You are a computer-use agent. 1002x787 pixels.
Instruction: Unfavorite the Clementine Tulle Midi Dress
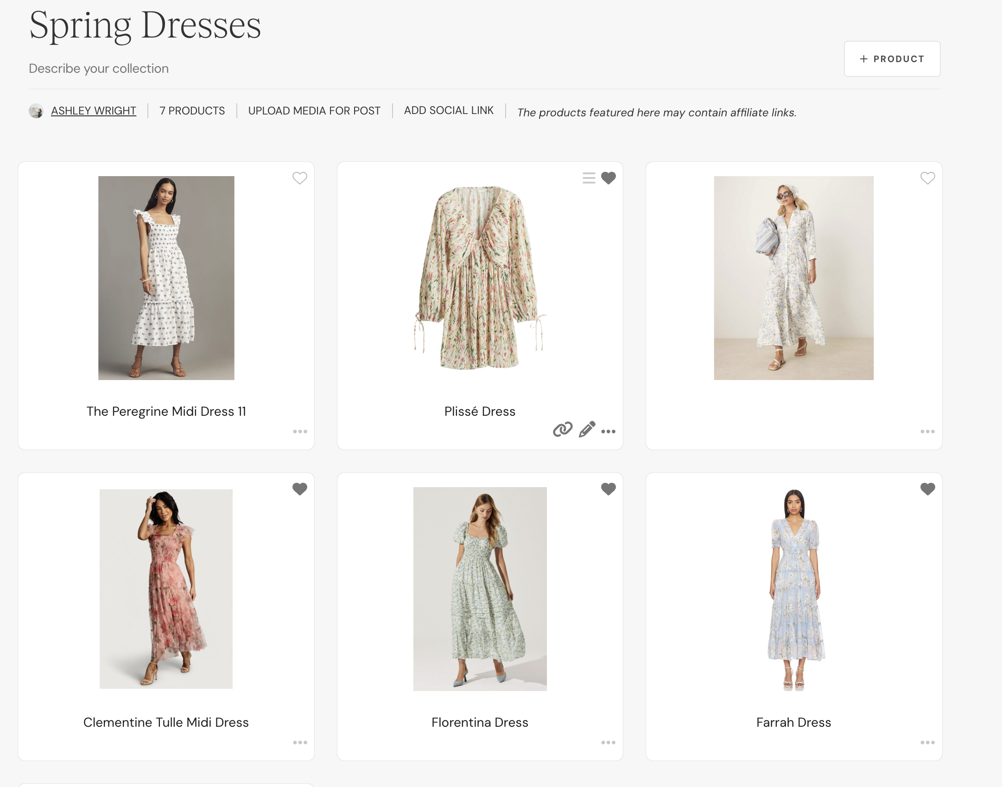(299, 489)
